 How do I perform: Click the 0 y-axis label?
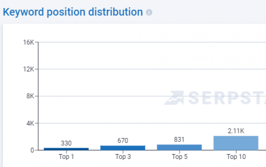coord(32,150)
